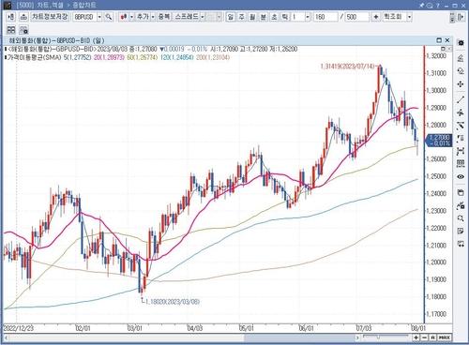Click the scrollbar right arrow
This screenshot has height=345, width=469.
tap(357, 337)
